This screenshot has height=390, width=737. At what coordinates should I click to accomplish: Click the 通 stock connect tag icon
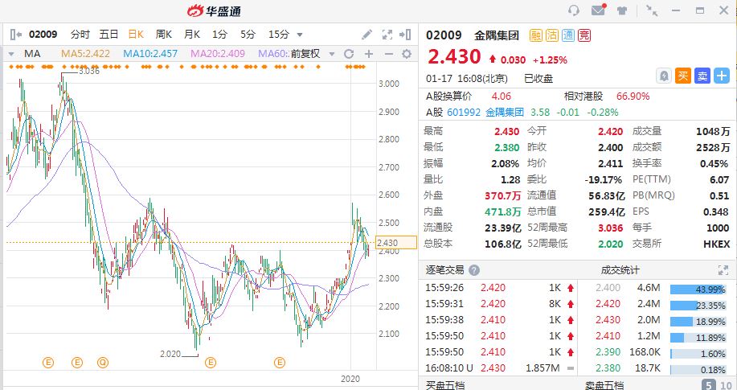point(568,35)
